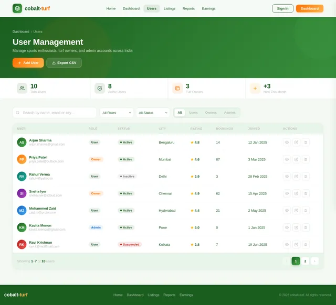Click the Add User button

coord(28,63)
